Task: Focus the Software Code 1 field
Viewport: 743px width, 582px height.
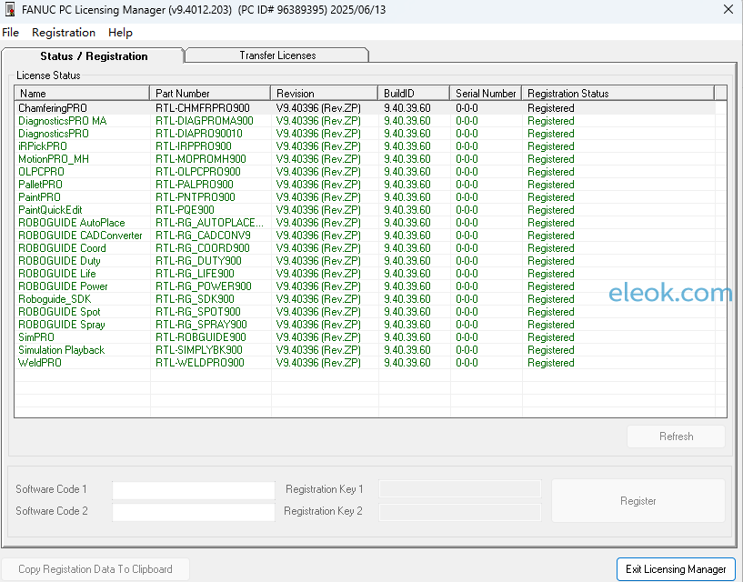Action: [194, 490]
